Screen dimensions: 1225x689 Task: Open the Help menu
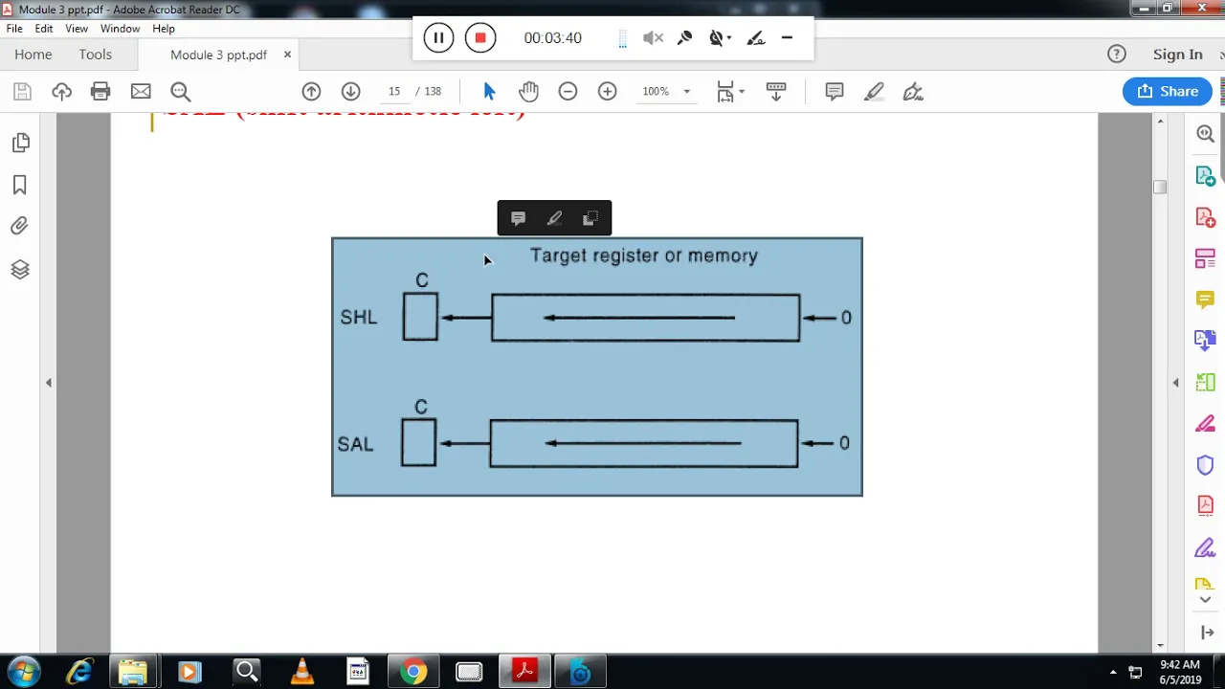(x=164, y=29)
